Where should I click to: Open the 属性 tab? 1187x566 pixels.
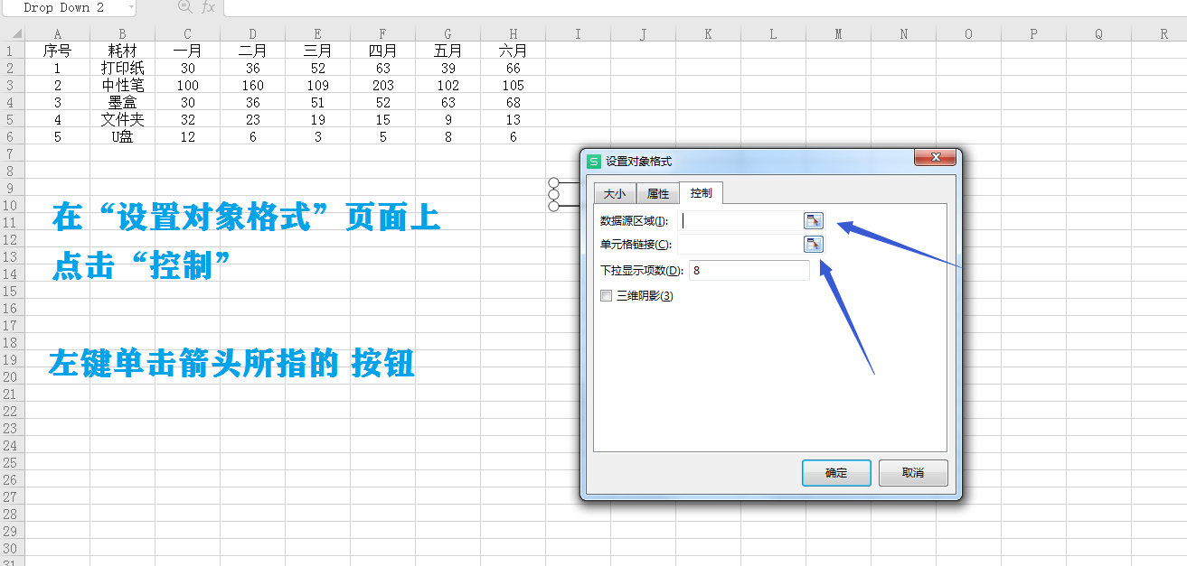click(x=658, y=194)
